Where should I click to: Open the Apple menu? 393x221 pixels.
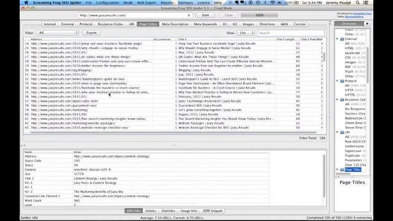pyautogui.click(x=26, y=2)
